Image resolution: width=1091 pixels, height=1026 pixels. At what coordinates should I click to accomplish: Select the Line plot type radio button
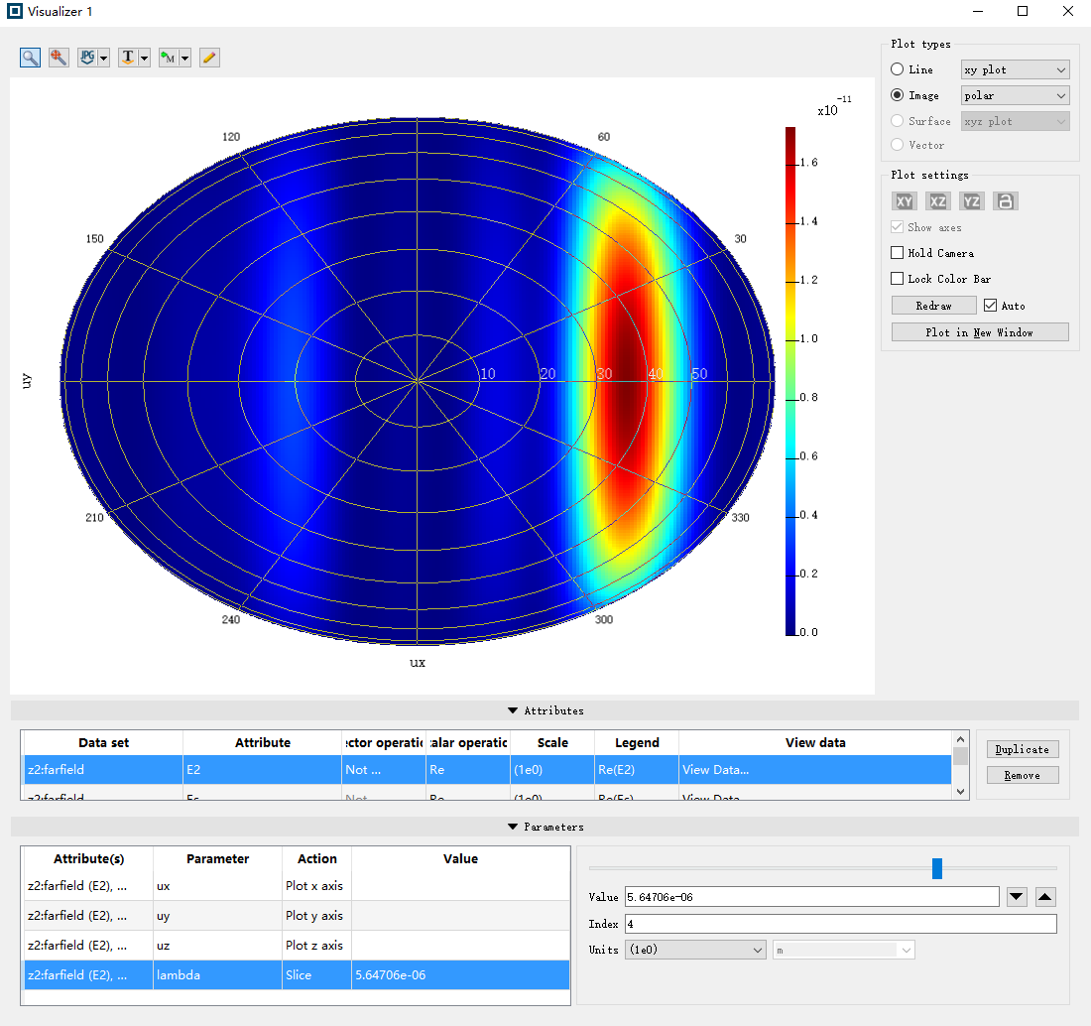tap(898, 69)
